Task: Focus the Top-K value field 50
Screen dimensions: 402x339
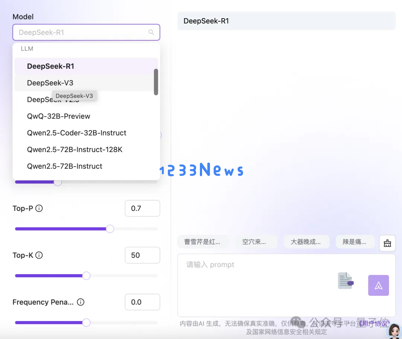Action: pos(142,255)
